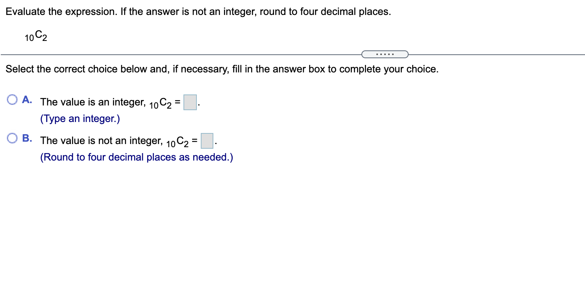Image resolution: width=585 pixels, height=303 pixels.
Task: Select the radio button for choice A
Action: (12, 100)
